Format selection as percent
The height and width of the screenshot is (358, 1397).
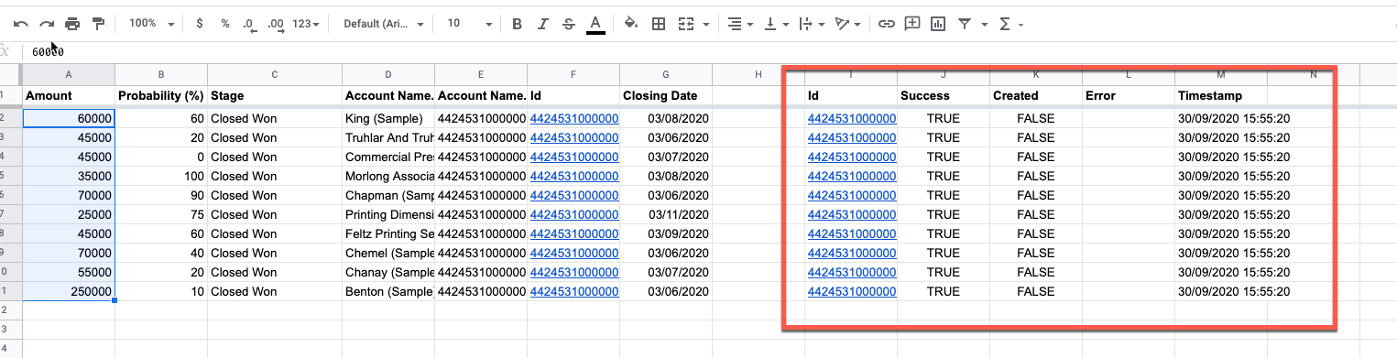click(225, 24)
